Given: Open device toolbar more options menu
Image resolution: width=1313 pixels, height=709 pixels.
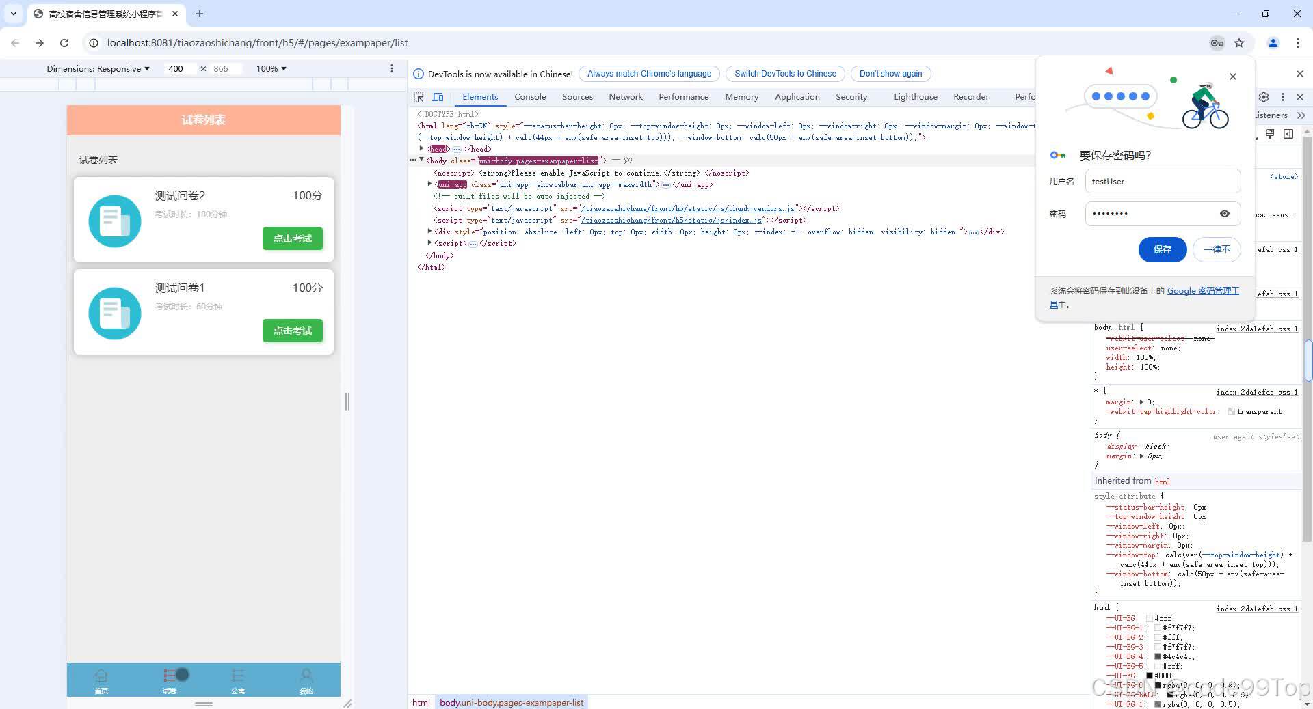Looking at the screenshot, I should coord(392,68).
